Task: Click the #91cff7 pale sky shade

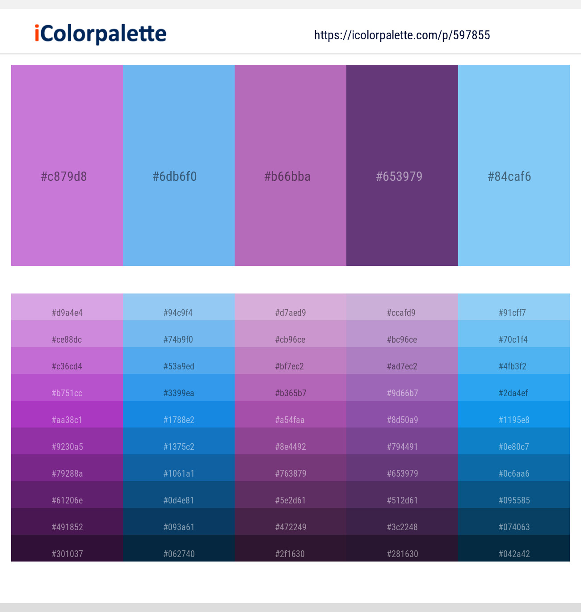Action: (x=514, y=307)
